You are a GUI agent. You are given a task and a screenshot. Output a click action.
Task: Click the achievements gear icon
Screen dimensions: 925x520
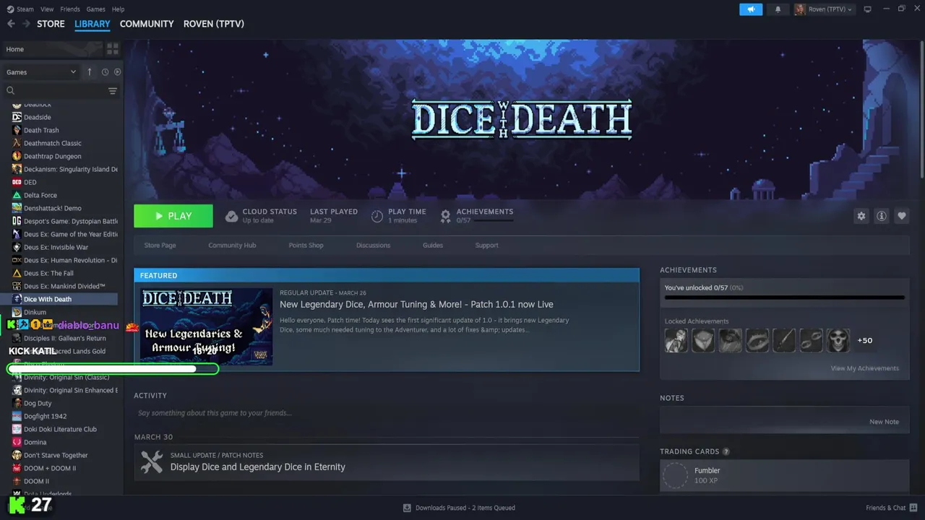point(446,216)
